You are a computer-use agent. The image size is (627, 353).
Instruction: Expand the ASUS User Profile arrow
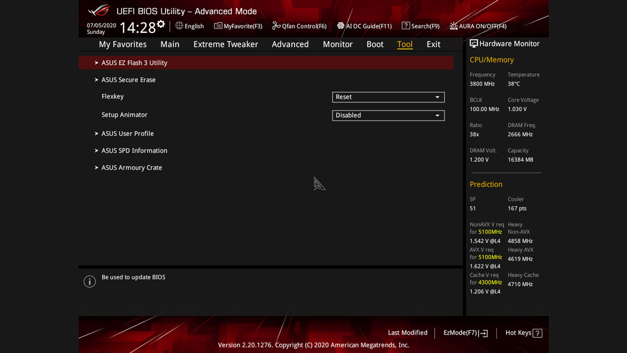point(97,134)
